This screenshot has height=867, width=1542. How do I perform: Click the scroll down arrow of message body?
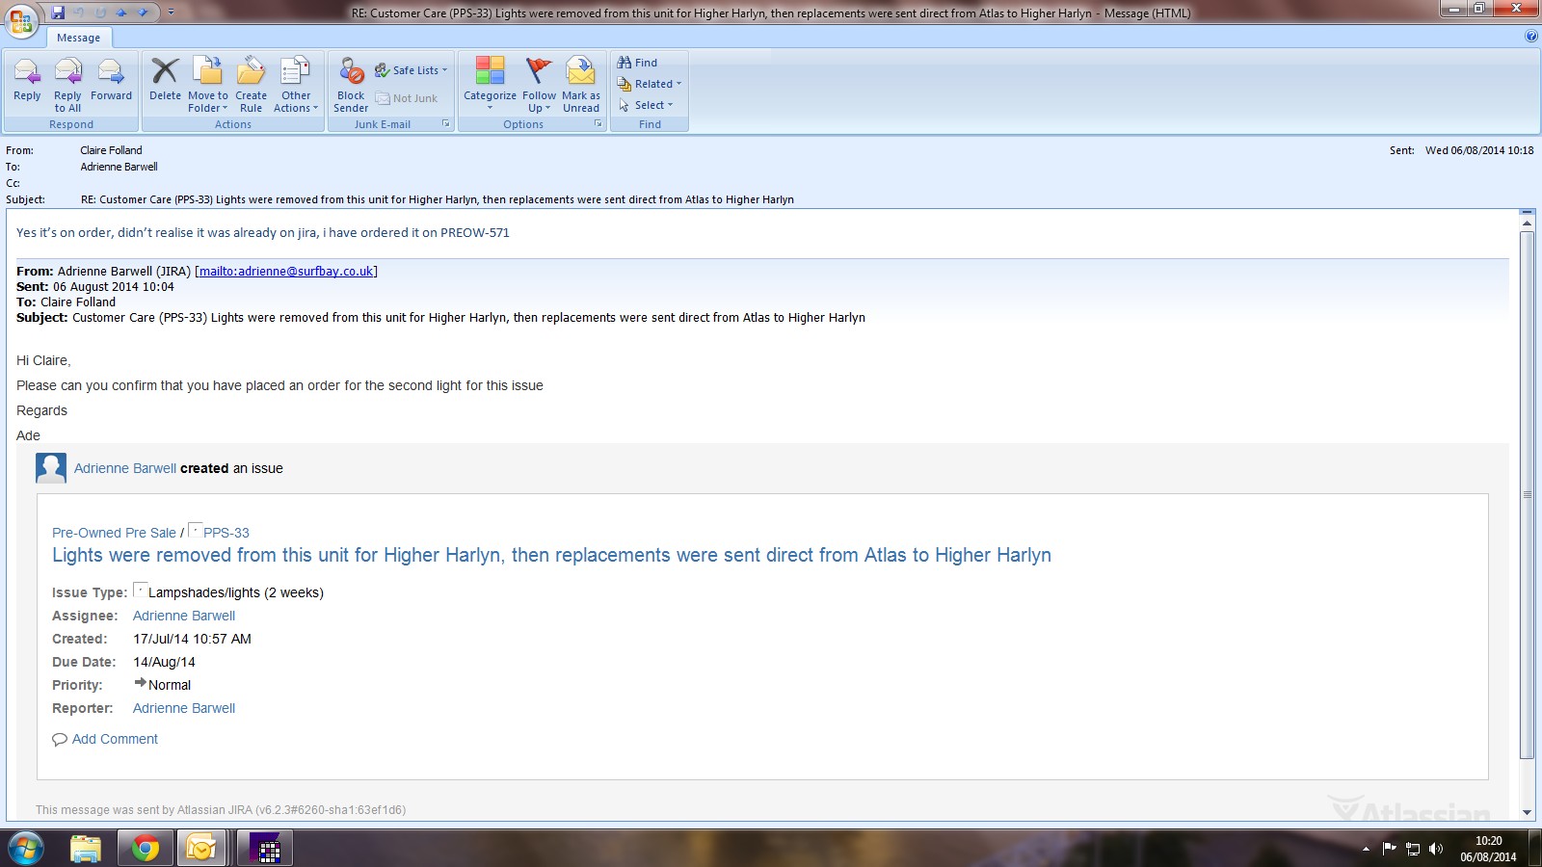click(x=1527, y=812)
